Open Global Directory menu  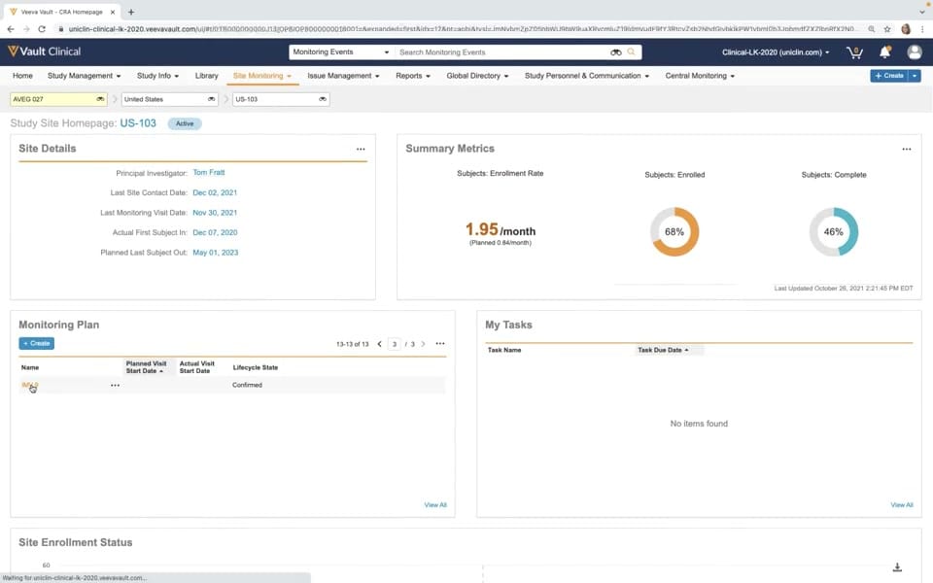tap(477, 76)
